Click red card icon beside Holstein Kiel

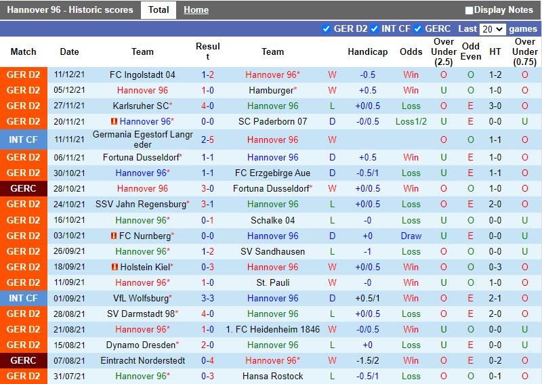[114, 267]
